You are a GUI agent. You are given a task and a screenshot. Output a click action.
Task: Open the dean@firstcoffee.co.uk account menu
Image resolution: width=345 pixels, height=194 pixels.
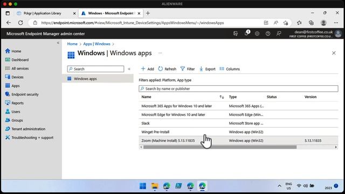[x=315, y=33]
